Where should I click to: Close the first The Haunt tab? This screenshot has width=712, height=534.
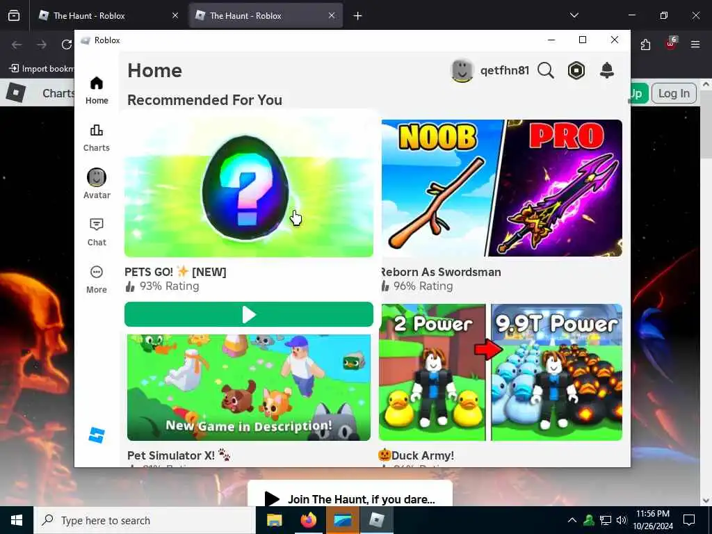click(175, 15)
